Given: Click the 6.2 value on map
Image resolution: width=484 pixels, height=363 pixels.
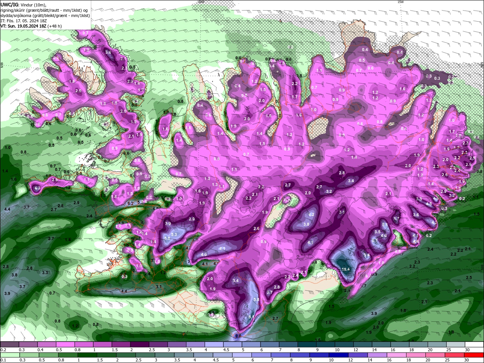Looking at the screenshot, I should 131,203.
